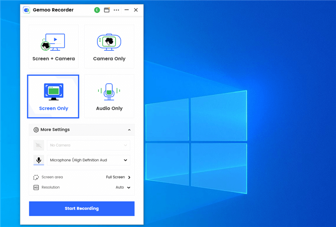Click the Gemoo Recorder logo icon
This screenshot has height=227, width=336.
coord(26,10)
